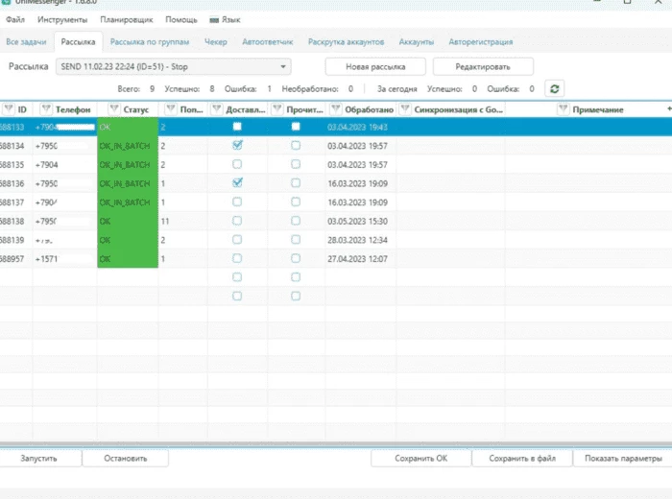
Task: Open filter icon of the Статус column
Action: click(x=114, y=109)
